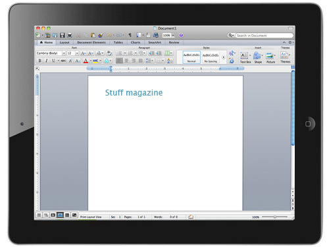Switch to the SmartArt tab
Image resolution: width=329 pixels, height=247 pixels.
click(155, 42)
